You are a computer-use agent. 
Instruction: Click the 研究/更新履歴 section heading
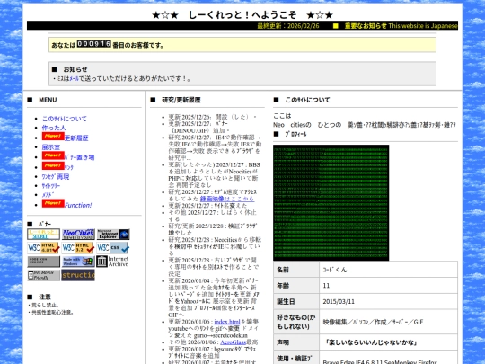pyautogui.click(x=181, y=100)
